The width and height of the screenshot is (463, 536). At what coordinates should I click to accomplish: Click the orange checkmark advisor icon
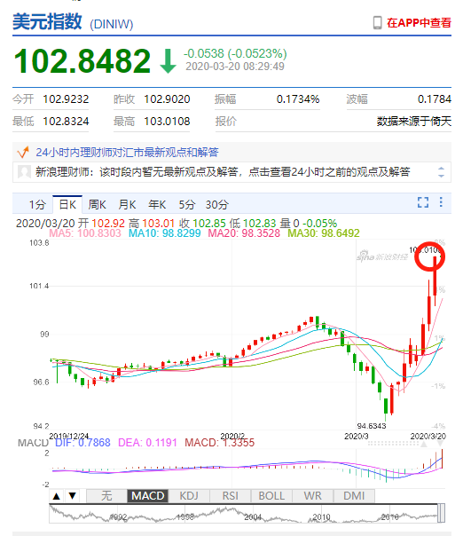[23, 152]
